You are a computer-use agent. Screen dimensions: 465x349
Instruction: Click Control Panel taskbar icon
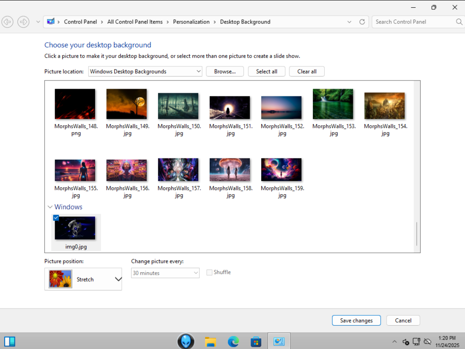[279, 342]
